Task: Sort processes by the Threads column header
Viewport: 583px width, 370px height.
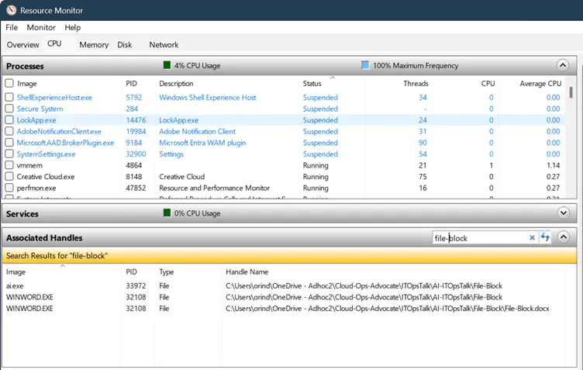Action: pos(415,84)
